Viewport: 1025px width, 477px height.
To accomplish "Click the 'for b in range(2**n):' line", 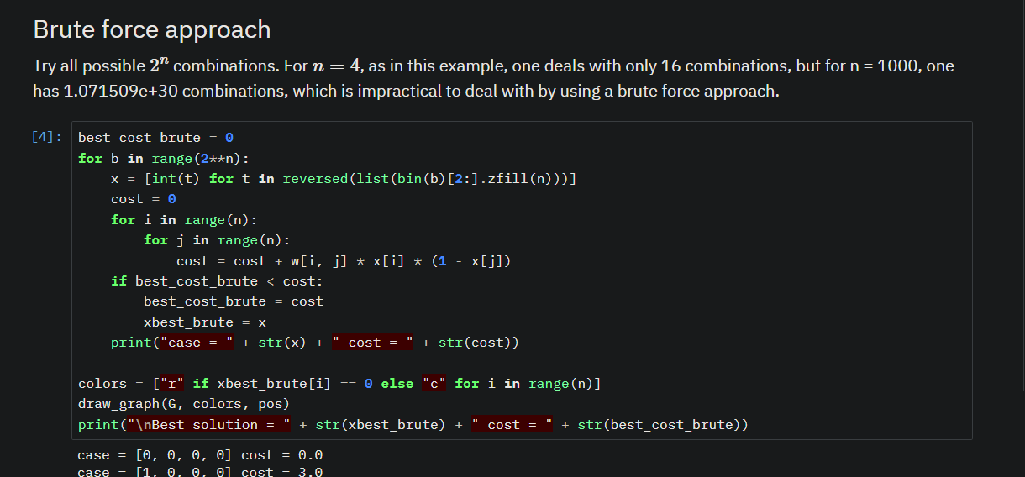I will point(164,158).
